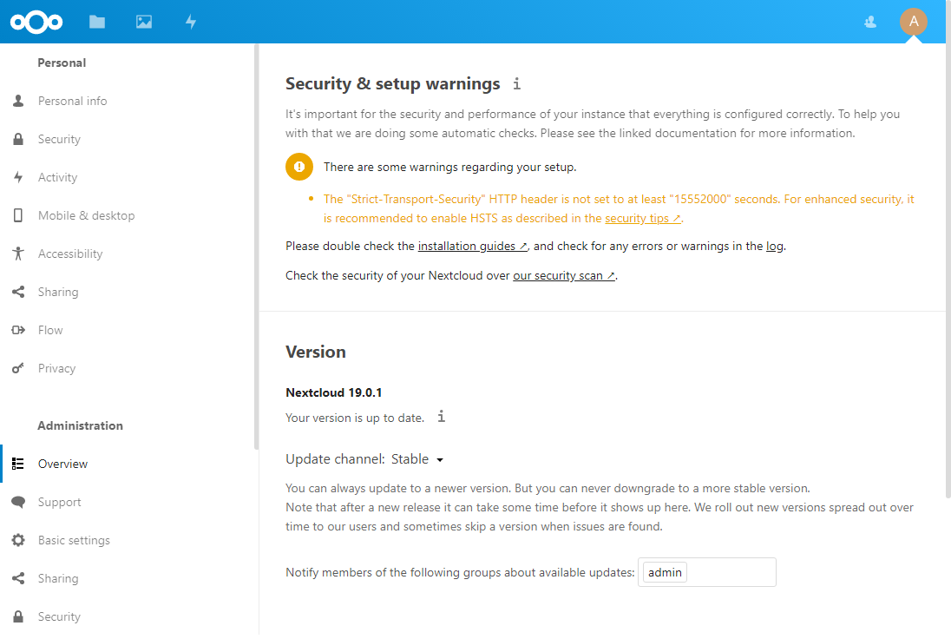Click the yellow warning exclamation icon
Viewport: 951px width, 639px height.
(x=299, y=167)
